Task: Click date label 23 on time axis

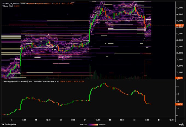Action: pyautogui.click(x=135, y=120)
